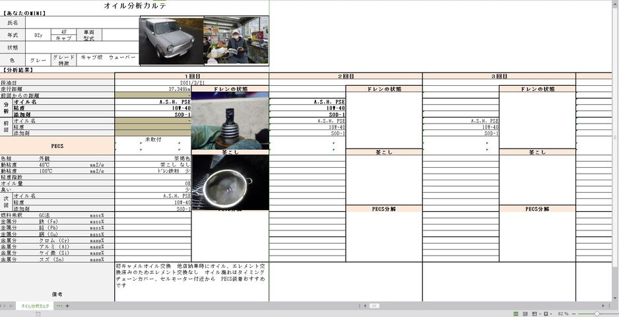Select the PECS label cell

click(x=57, y=146)
